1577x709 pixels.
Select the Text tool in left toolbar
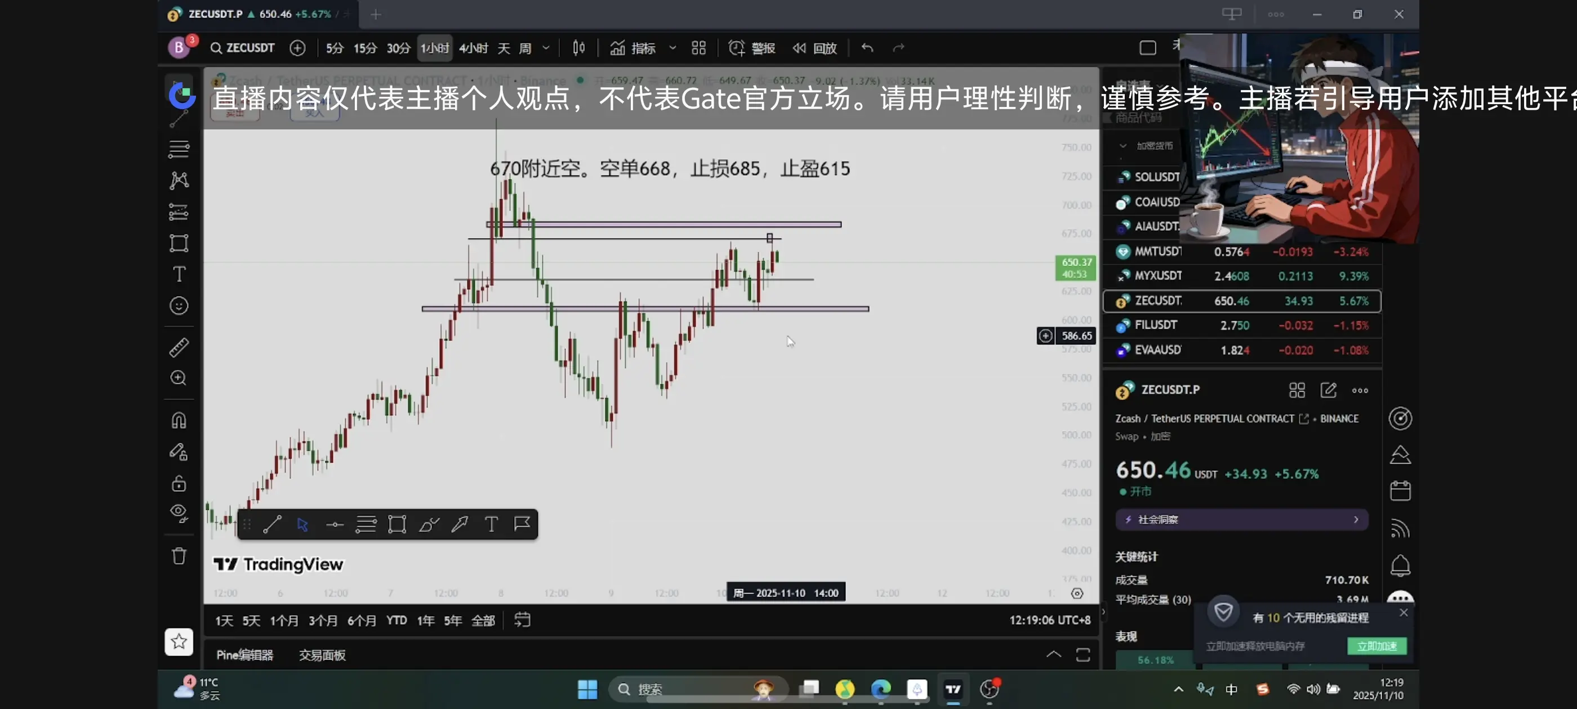click(179, 274)
